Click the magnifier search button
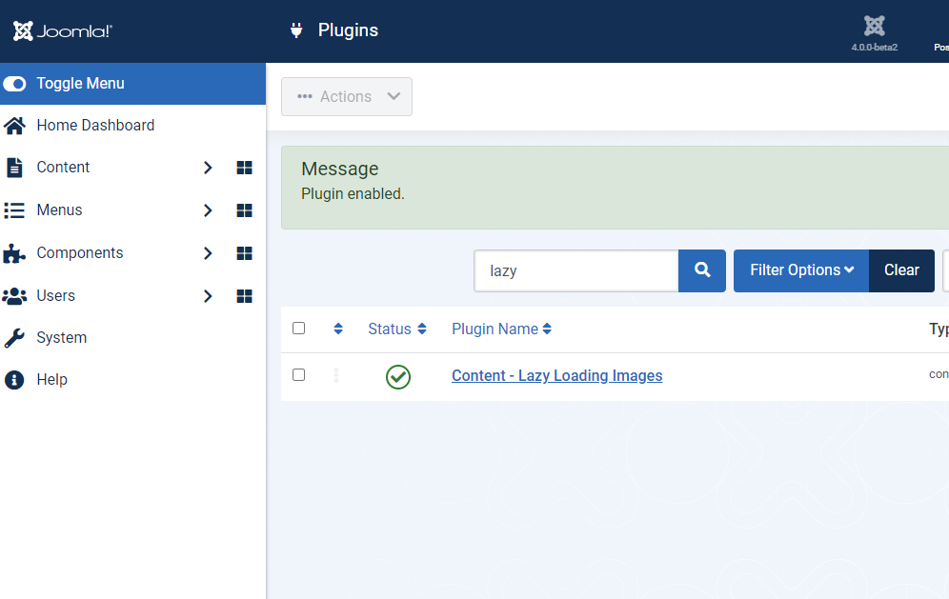Screen dimensions: 949x599 (x=702, y=270)
